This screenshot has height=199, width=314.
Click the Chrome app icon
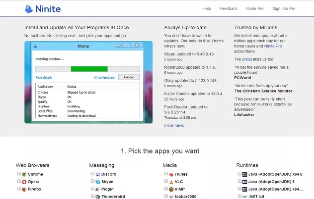(x=24, y=174)
